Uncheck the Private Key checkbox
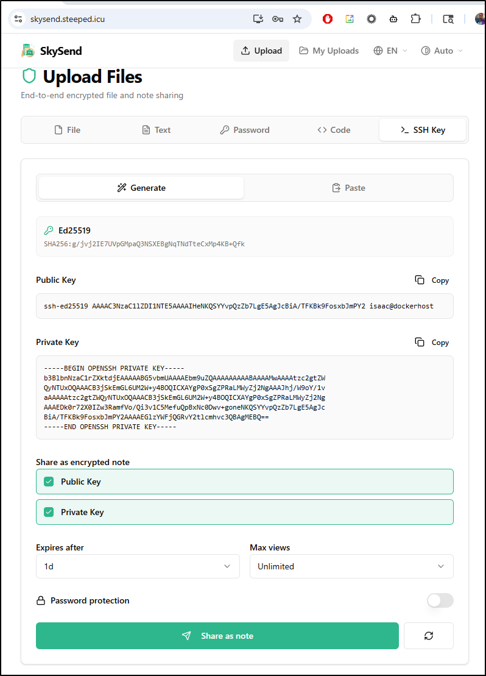The width and height of the screenshot is (486, 676). (49, 512)
